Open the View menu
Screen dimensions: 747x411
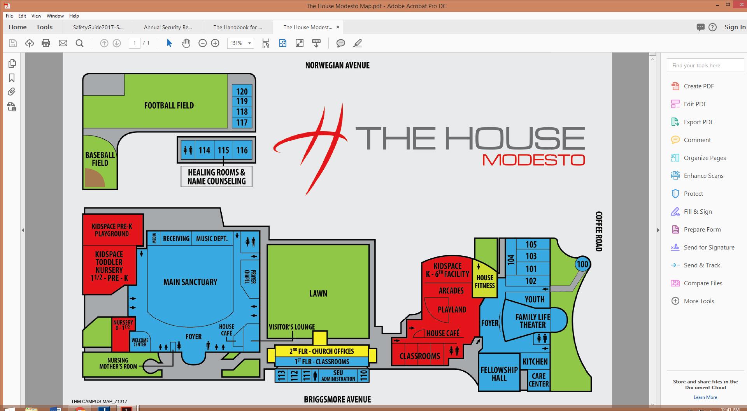pyautogui.click(x=36, y=16)
